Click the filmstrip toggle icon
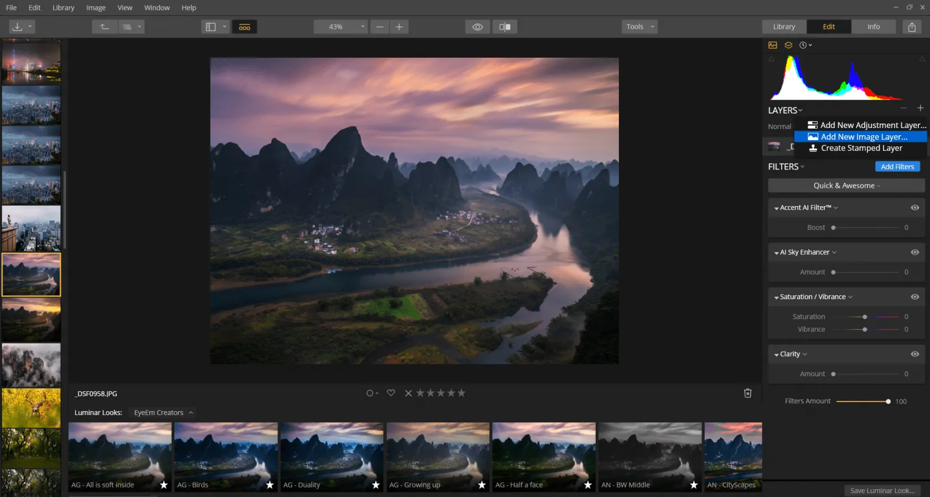 pyautogui.click(x=244, y=27)
